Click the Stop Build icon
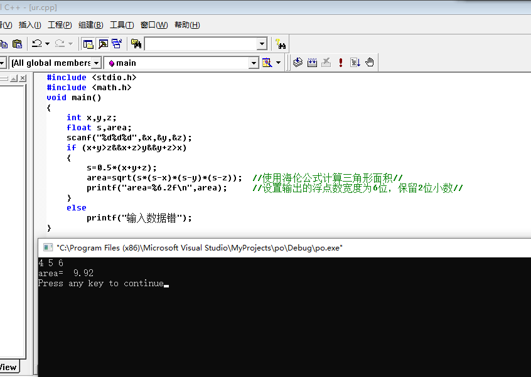531x377 pixels. point(326,62)
